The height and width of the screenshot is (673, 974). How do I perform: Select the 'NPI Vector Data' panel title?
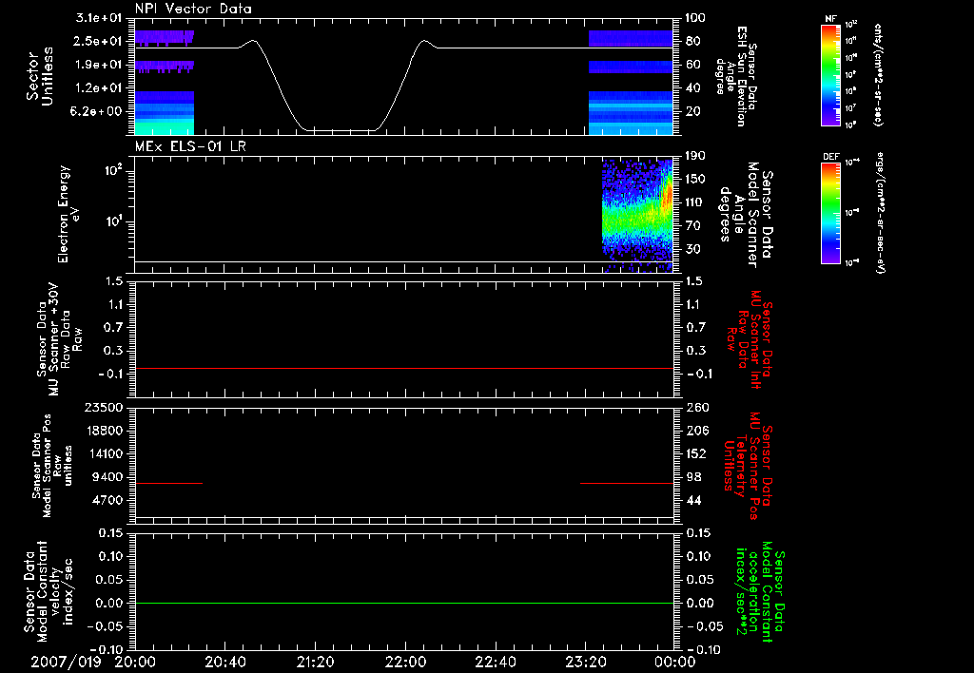tap(193, 9)
